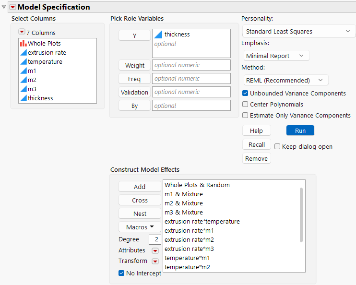Open the Macros menu button
Image resolution: width=356 pixels, height=285 pixels.
pos(140,227)
